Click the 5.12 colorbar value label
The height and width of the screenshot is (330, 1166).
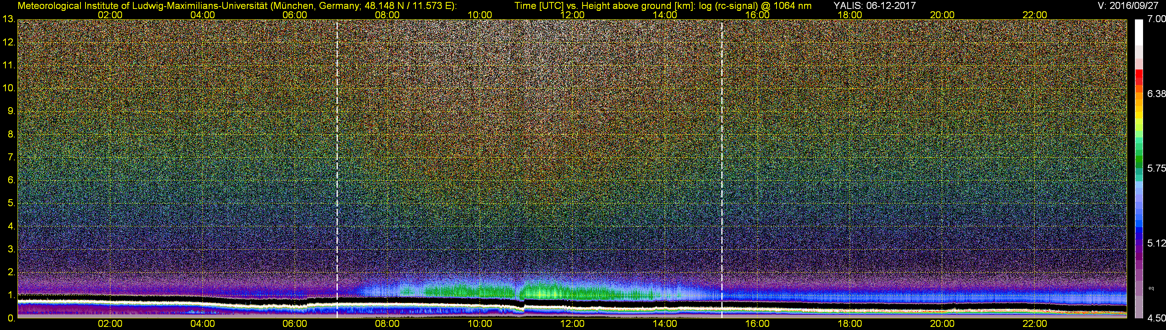[1156, 243]
